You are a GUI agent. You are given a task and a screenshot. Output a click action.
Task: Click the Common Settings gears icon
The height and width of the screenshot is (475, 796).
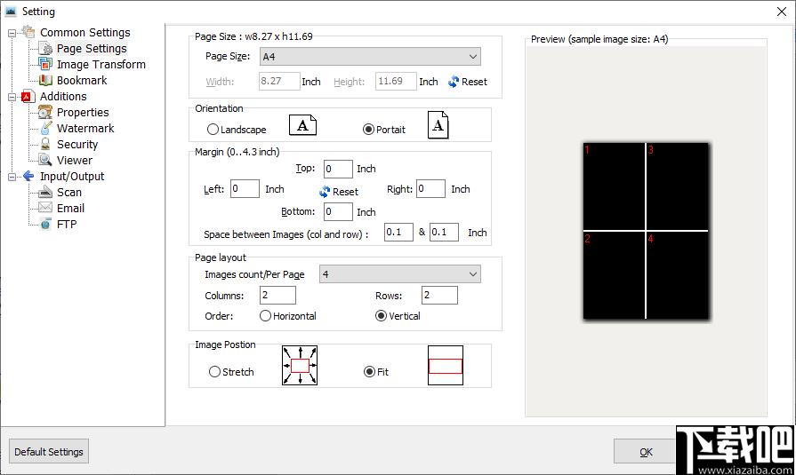(x=28, y=32)
